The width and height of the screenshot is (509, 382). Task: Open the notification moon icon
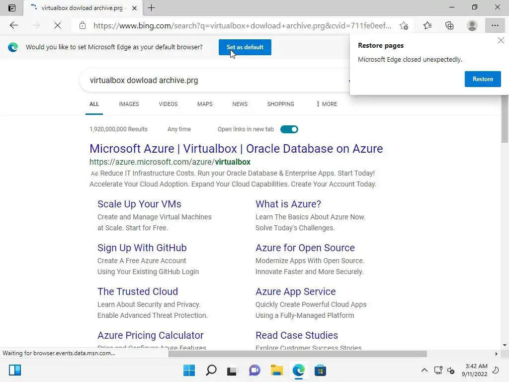tap(496, 370)
